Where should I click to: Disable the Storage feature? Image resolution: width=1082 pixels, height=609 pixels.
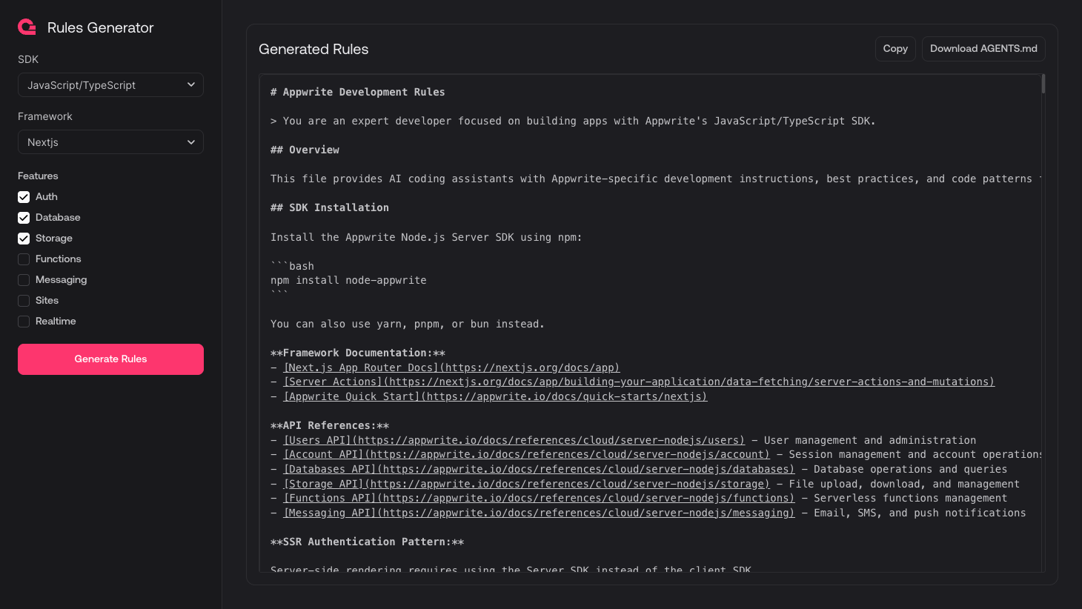point(23,238)
